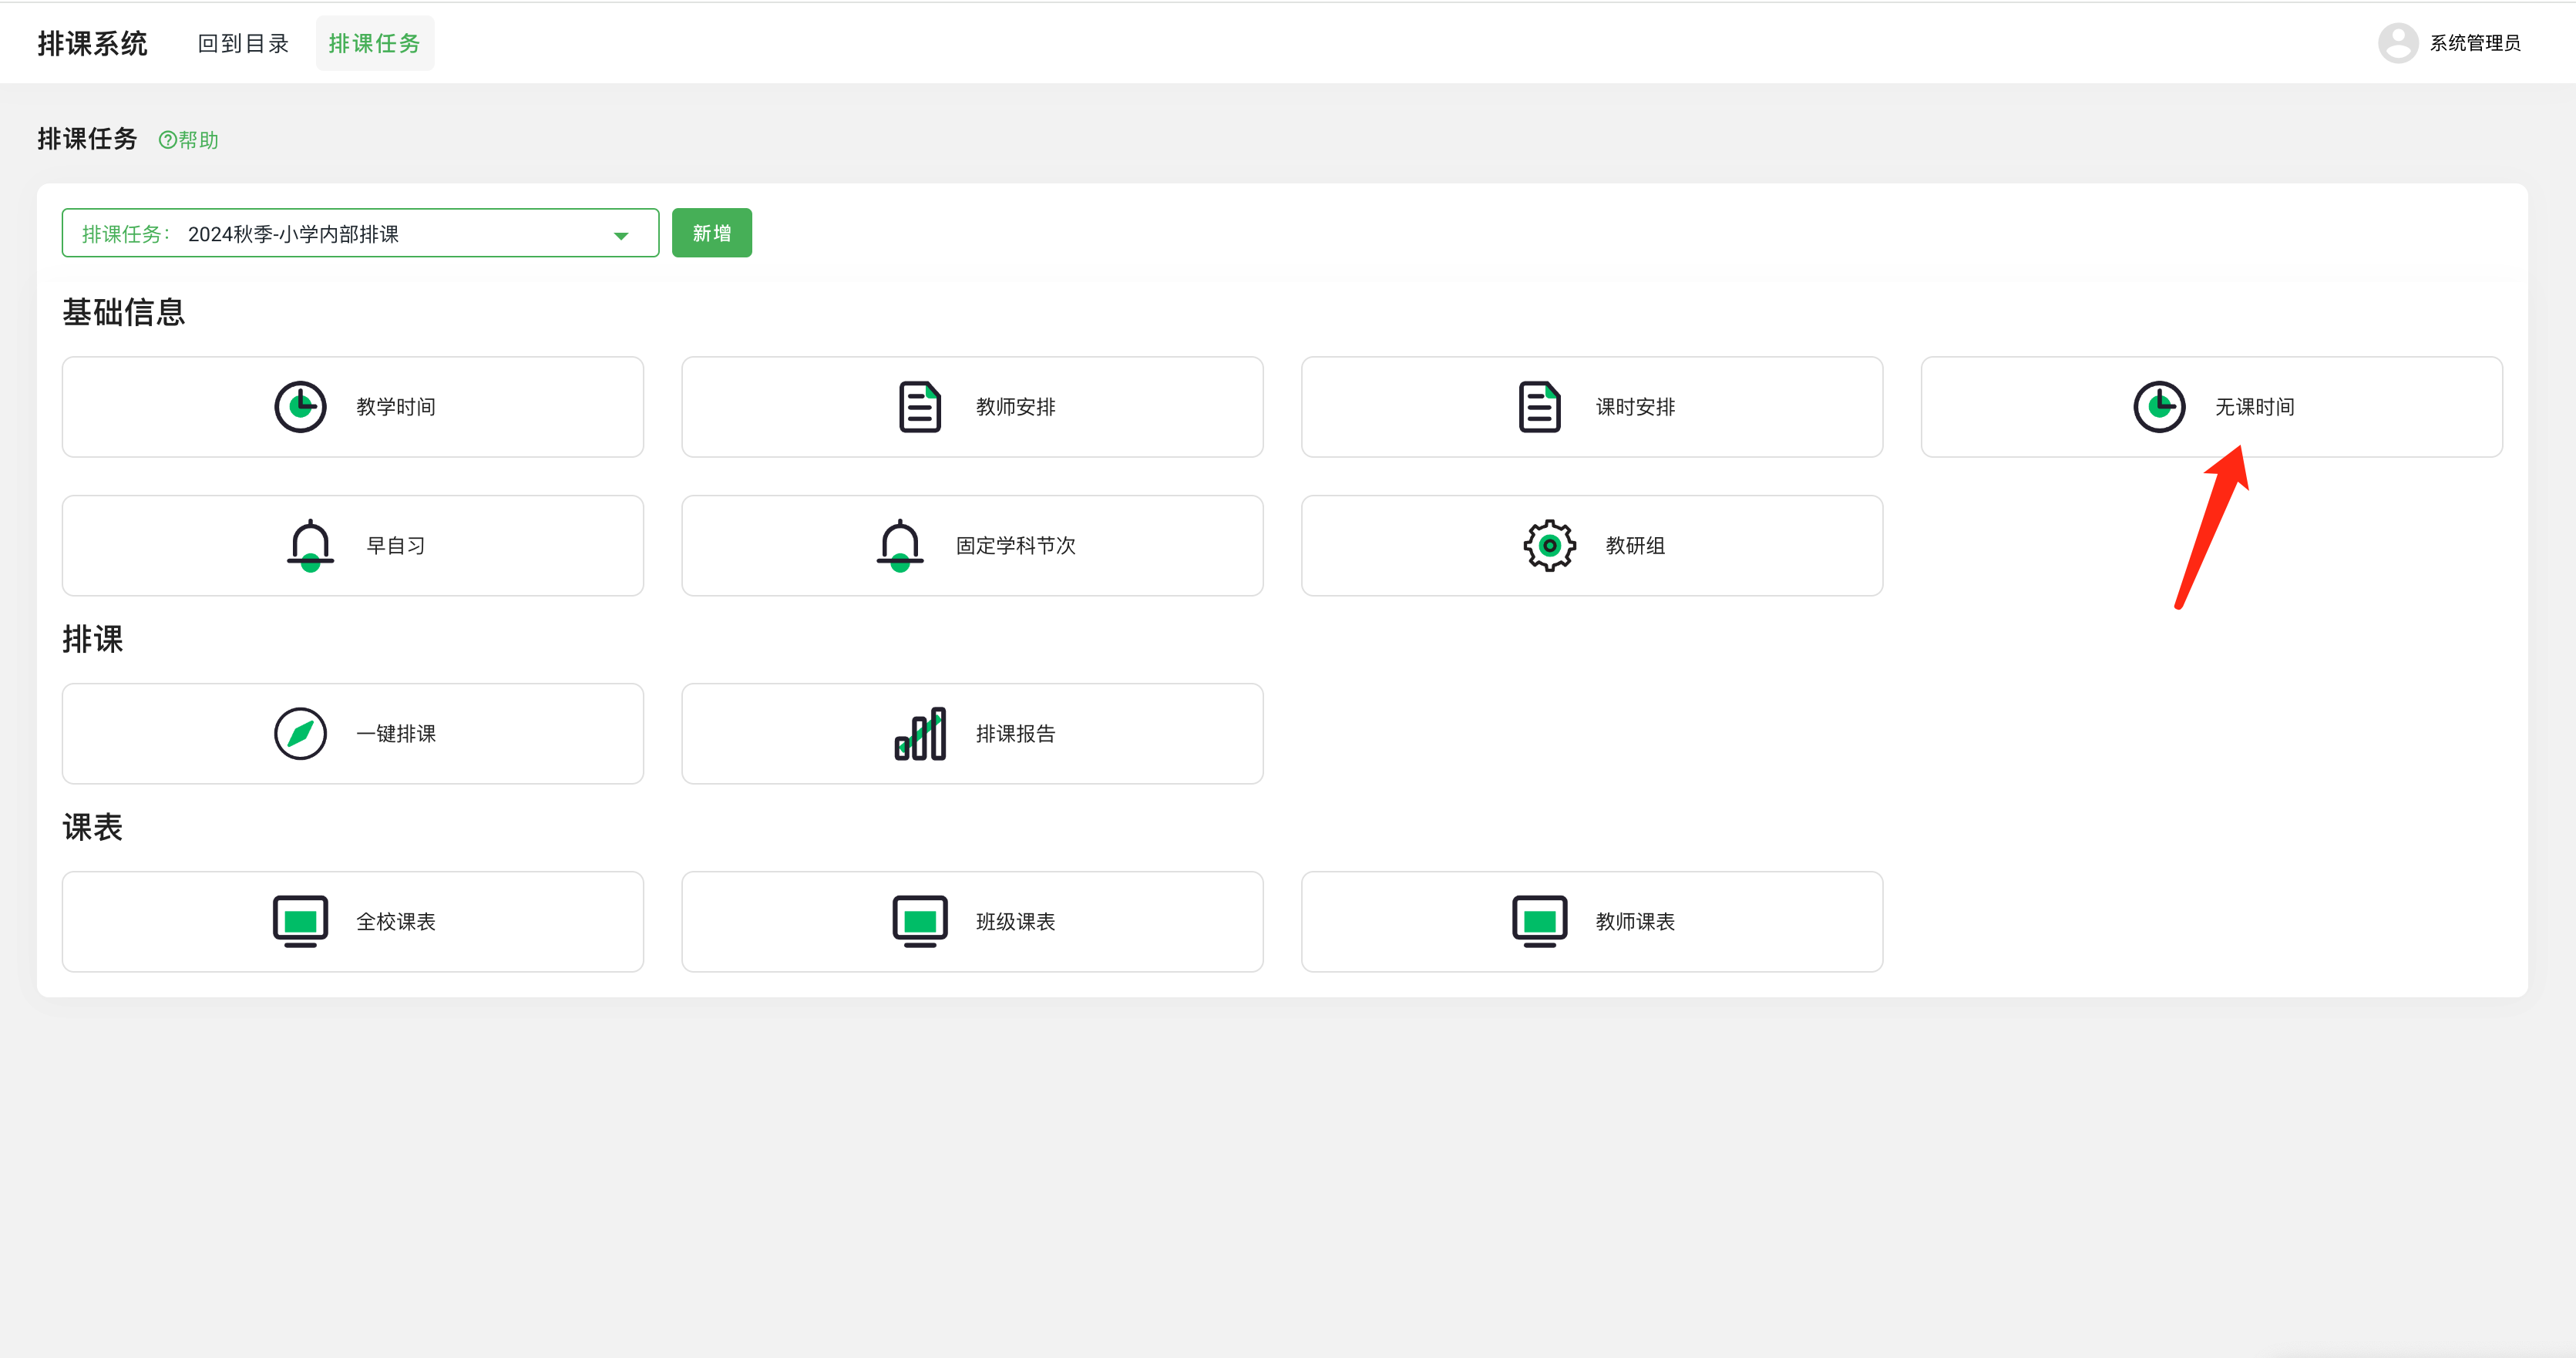Click the clock icon for 教学时间
Image resolution: width=2576 pixels, height=1358 pixels.
click(300, 407)
